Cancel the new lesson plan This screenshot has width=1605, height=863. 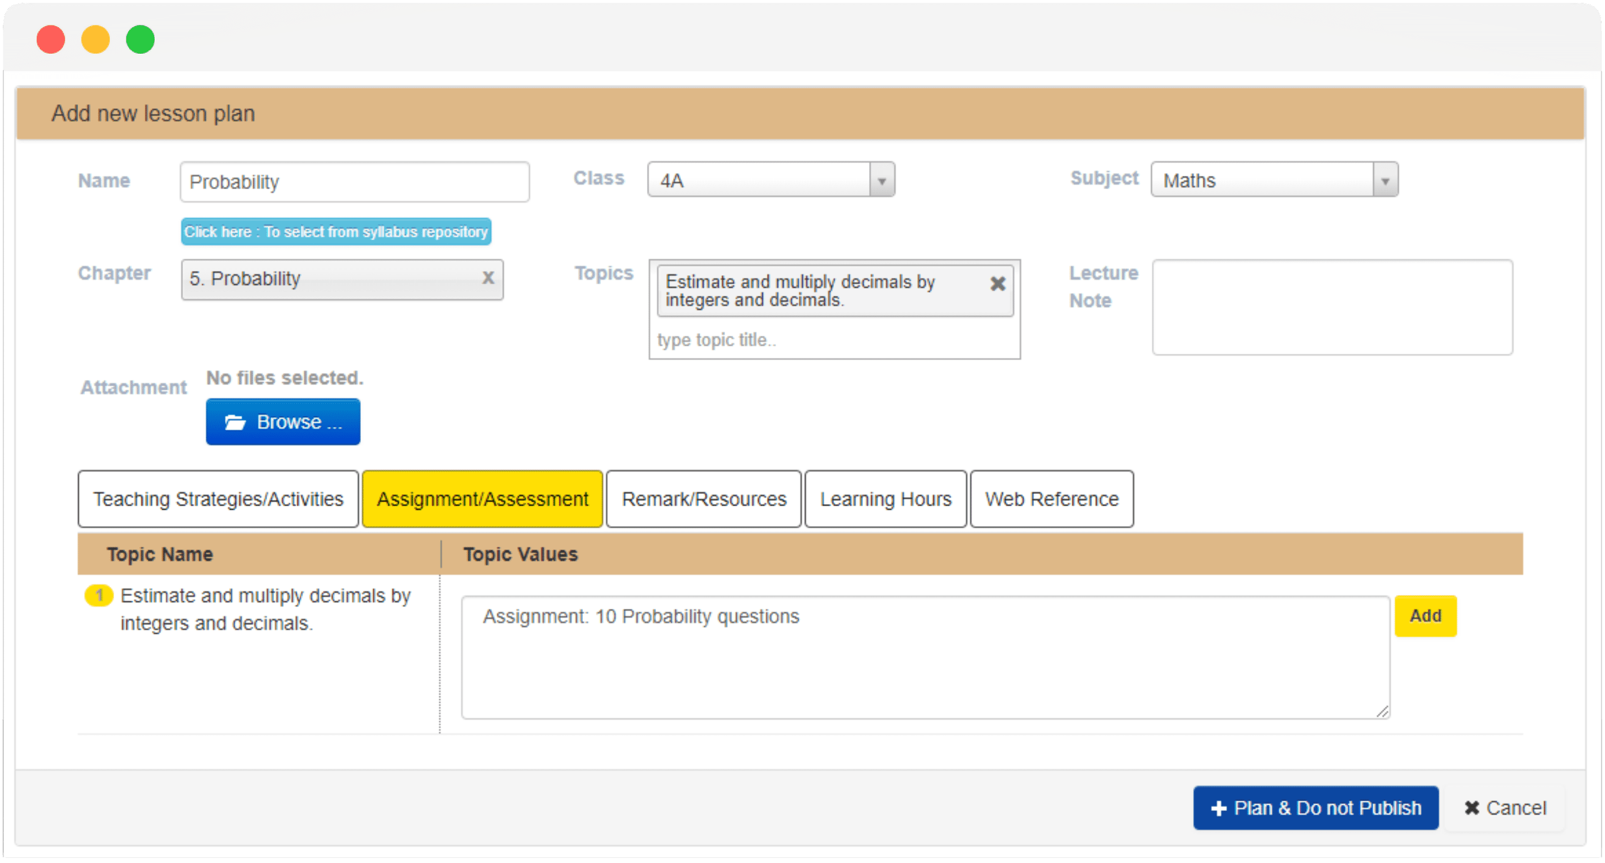pyautogui.click(x=1505, y=808)
